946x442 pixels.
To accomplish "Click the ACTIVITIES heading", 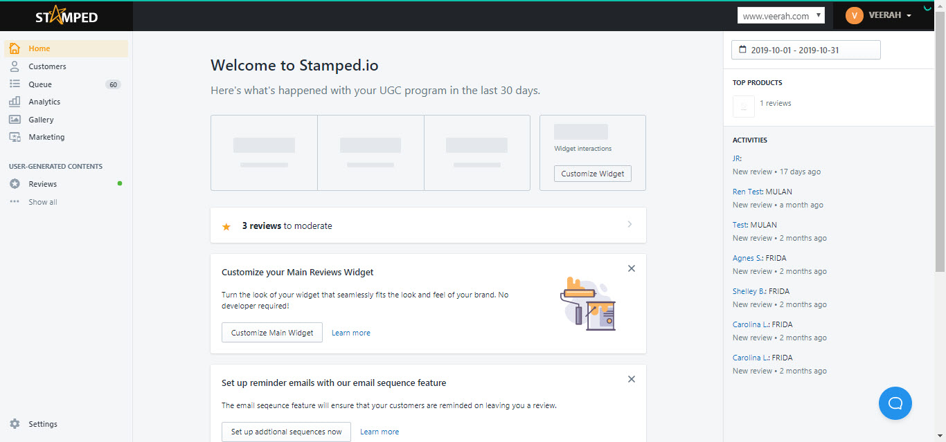I will (x=750, y=140).
